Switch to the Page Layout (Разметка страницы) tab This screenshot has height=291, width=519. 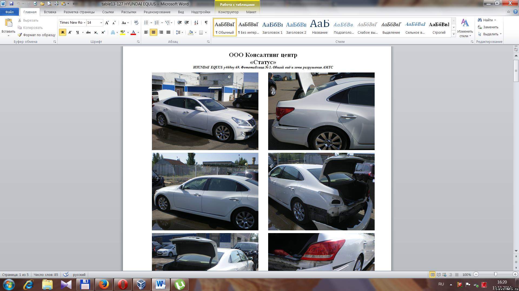(x=79, y=12)
